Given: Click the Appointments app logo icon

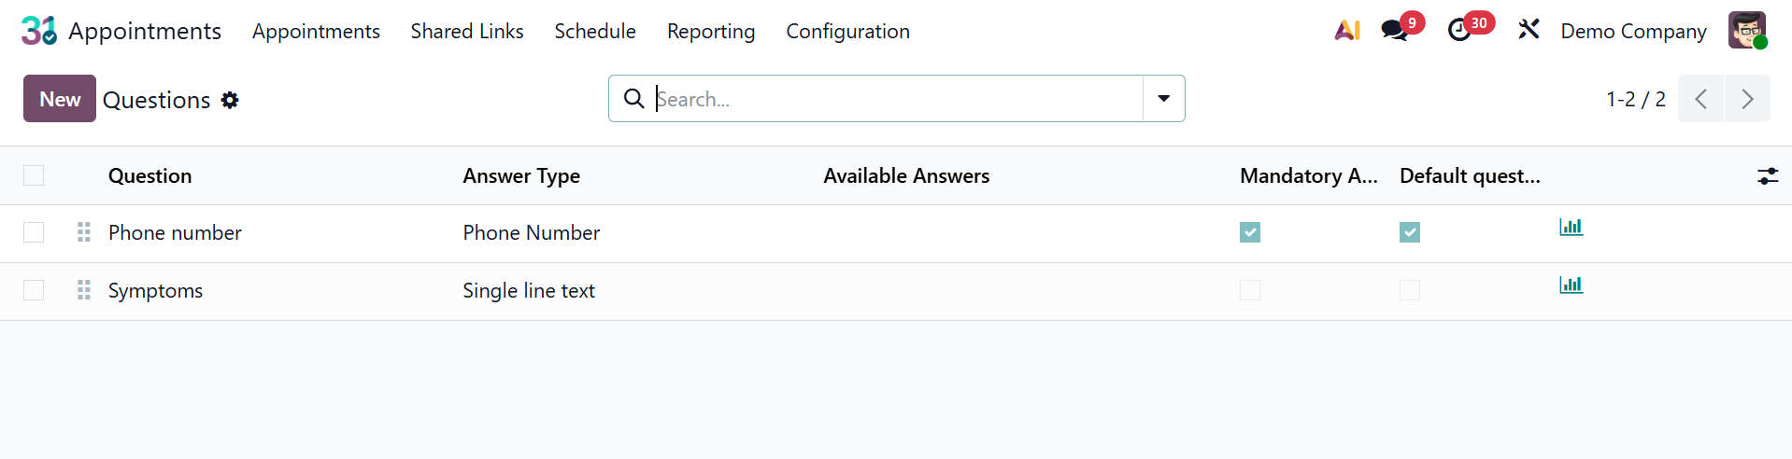Looking at the screenshot, I should click(38, 31).
